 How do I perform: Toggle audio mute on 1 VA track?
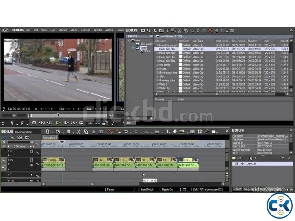coord(32,165)
